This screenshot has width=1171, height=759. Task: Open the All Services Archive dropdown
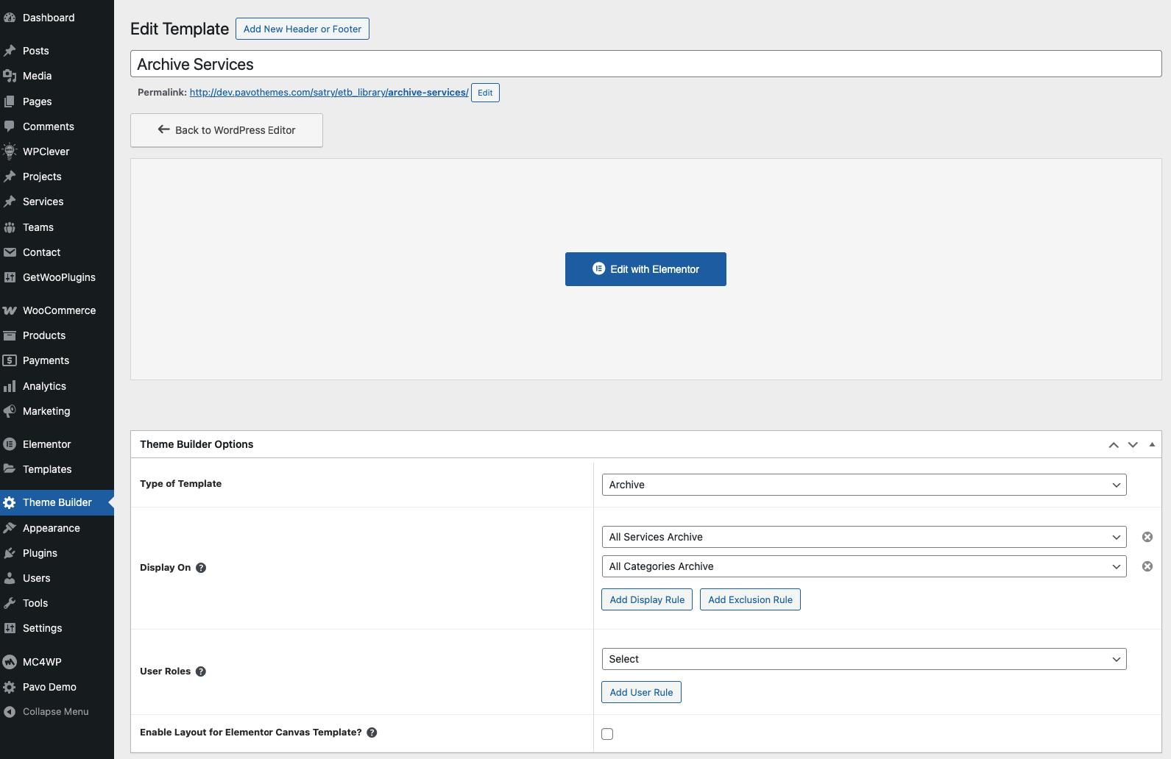[863, 537]
